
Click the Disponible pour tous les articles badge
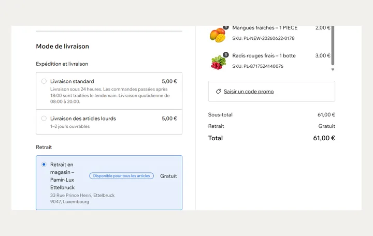tap(122, 176)
